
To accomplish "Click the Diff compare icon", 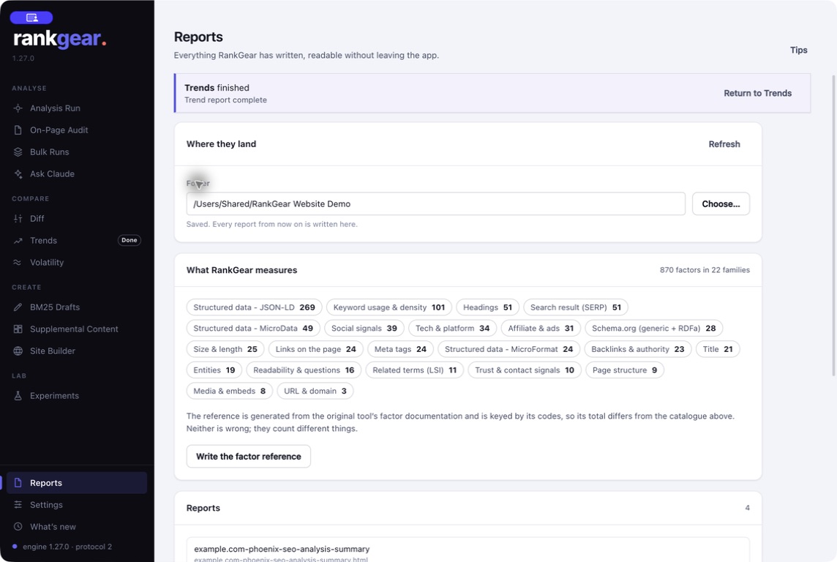I will (18, 218).
